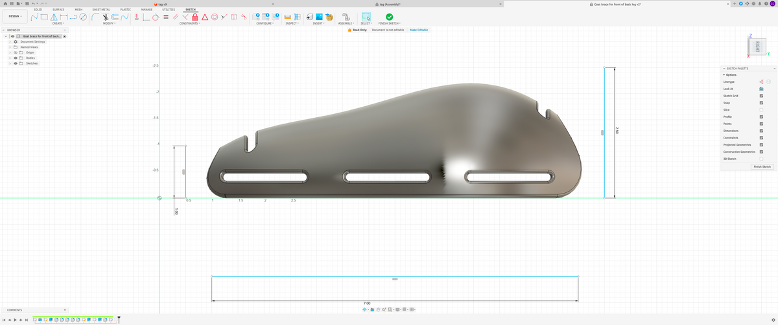Toggle the Slice checkbox
The width and height of the screenshot is (778, 325).
761,110
